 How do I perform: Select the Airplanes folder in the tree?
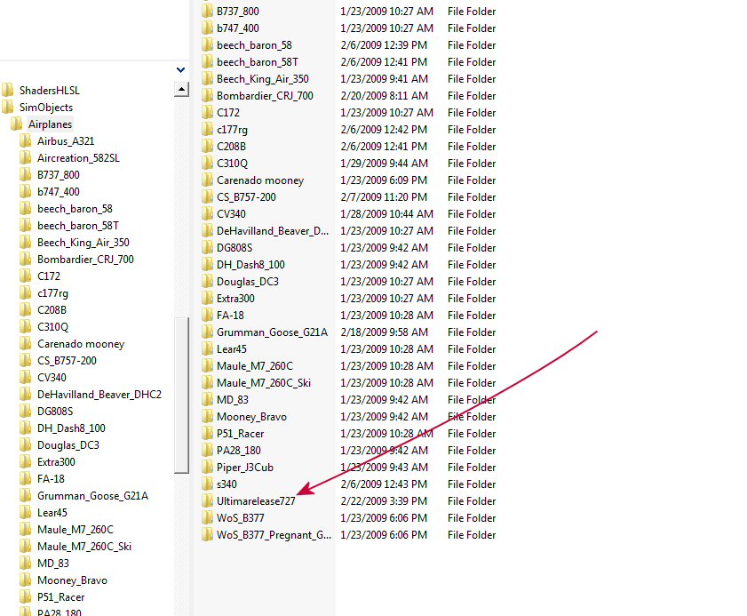point(50,124)
